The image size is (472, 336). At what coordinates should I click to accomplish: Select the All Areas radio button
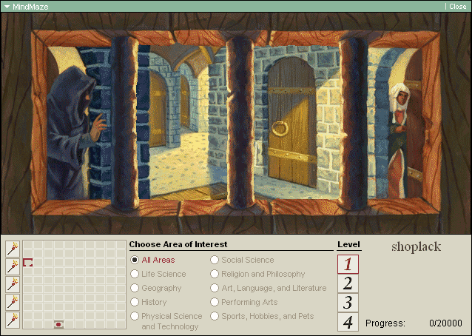coord(135,260)
